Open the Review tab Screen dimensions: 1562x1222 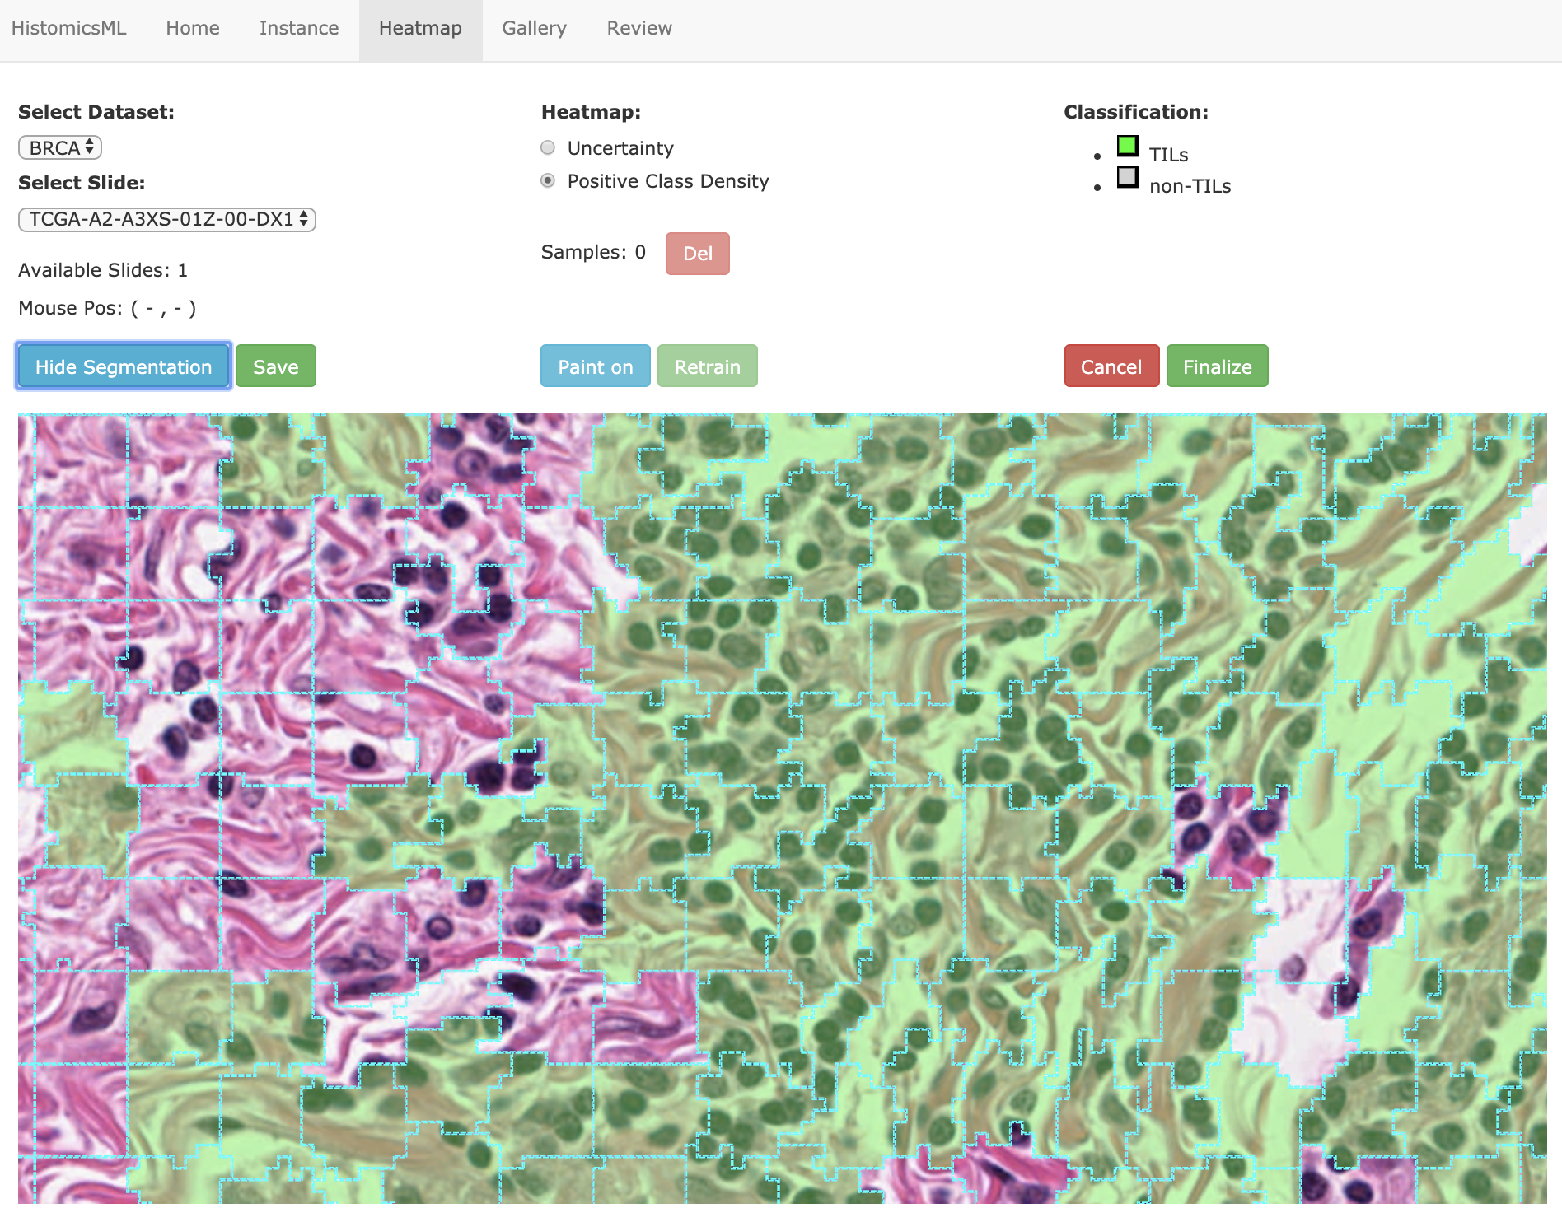(639, 28)
